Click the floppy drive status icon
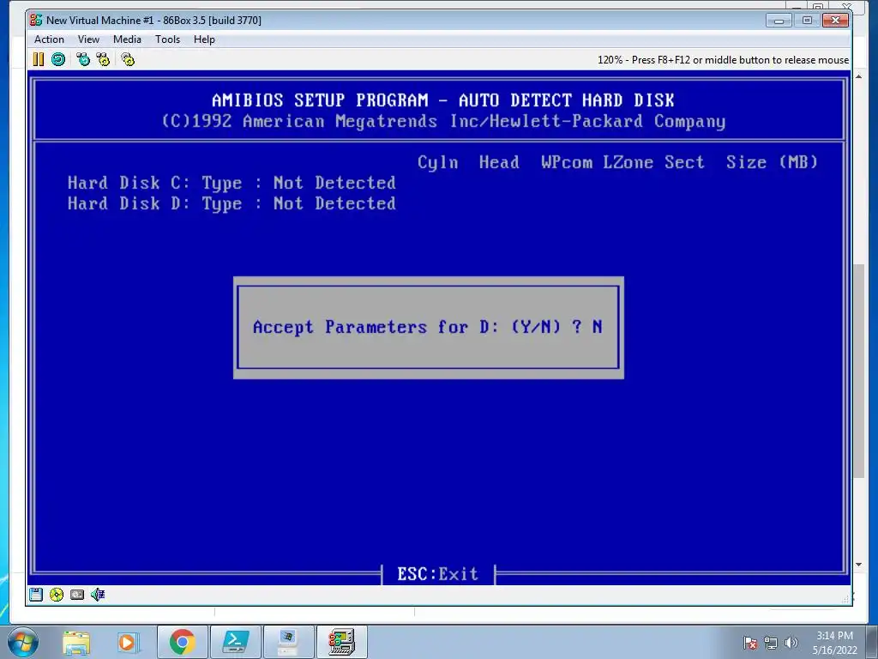 pos(36,595)
